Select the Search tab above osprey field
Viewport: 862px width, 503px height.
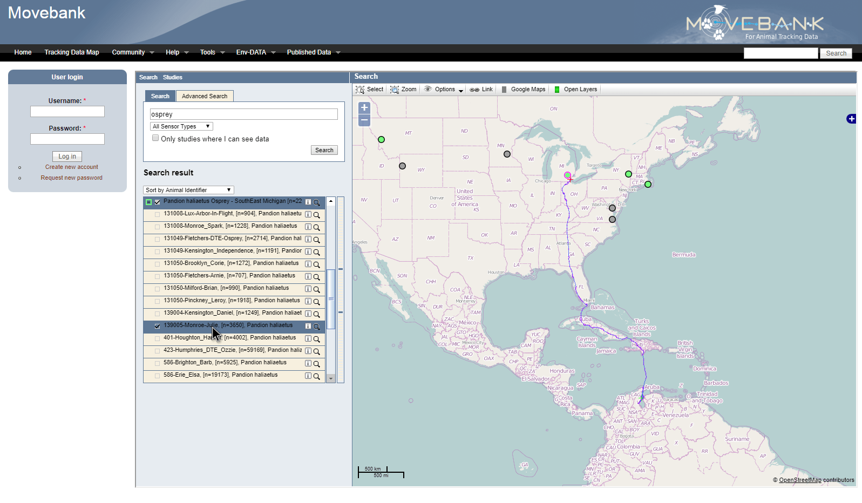pyautogui.click(x=160, y=96)
